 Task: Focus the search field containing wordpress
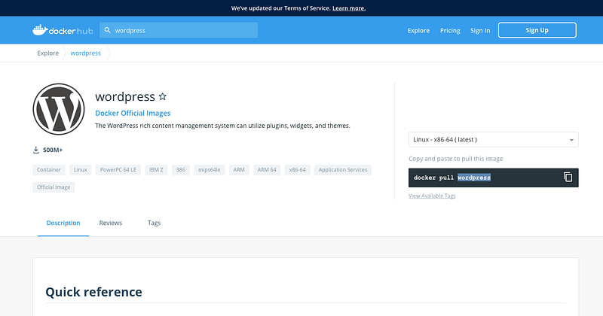point(179,30)
